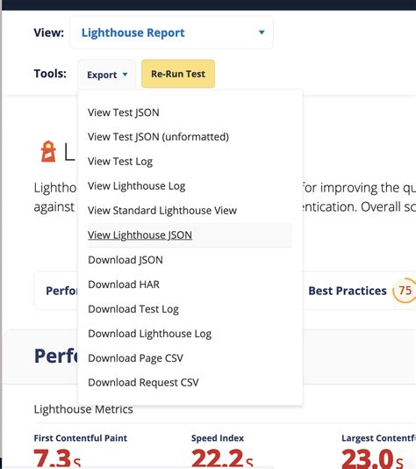Click the lighthouse icon beside the heading
This screenshot has width=416, height=469.
click(x=48, y=152)
